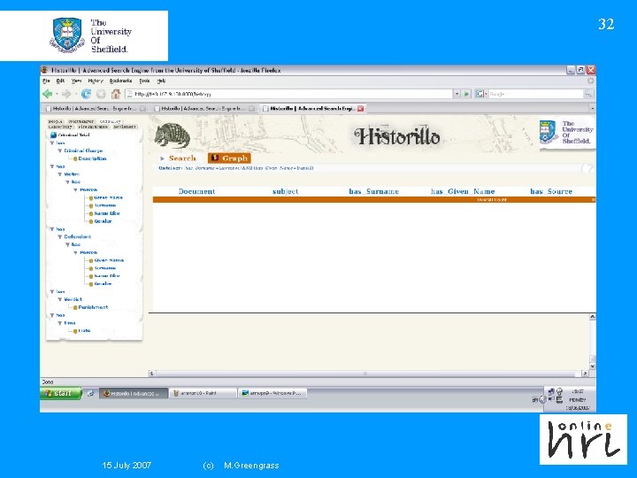Click the vertical scrollbar up arrow
This screenshot has width=637, height=478.
592,317
